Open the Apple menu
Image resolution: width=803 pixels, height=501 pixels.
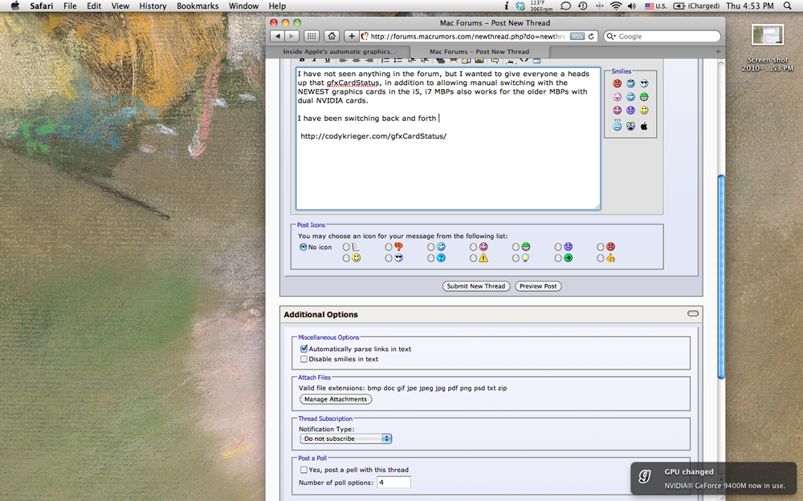coord(14,6)
